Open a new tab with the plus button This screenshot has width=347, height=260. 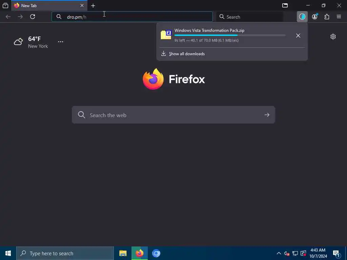(x=93, y=6)
